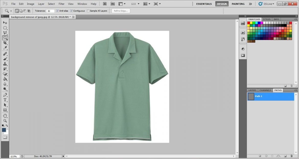Stroke path with brush icon
Screen dimensions: 299x159
point(266,156)
